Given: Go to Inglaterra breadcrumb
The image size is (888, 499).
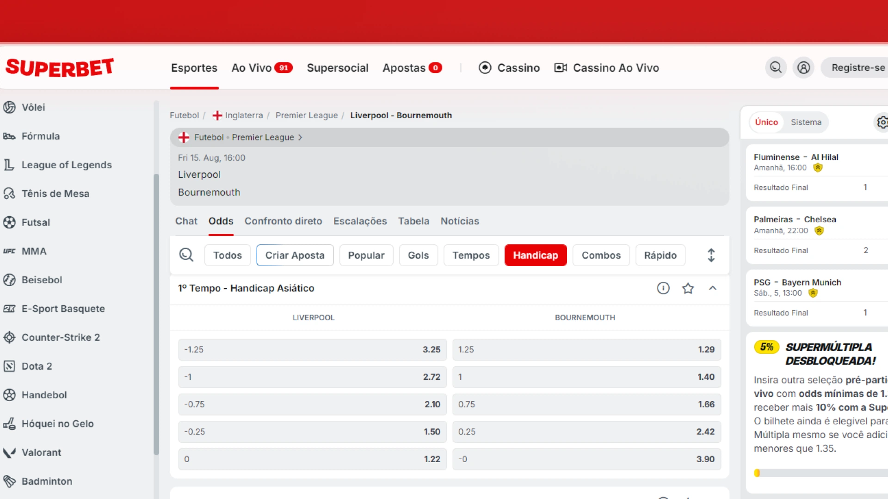Looking at the screenshot, I should (x=238, y=116).
